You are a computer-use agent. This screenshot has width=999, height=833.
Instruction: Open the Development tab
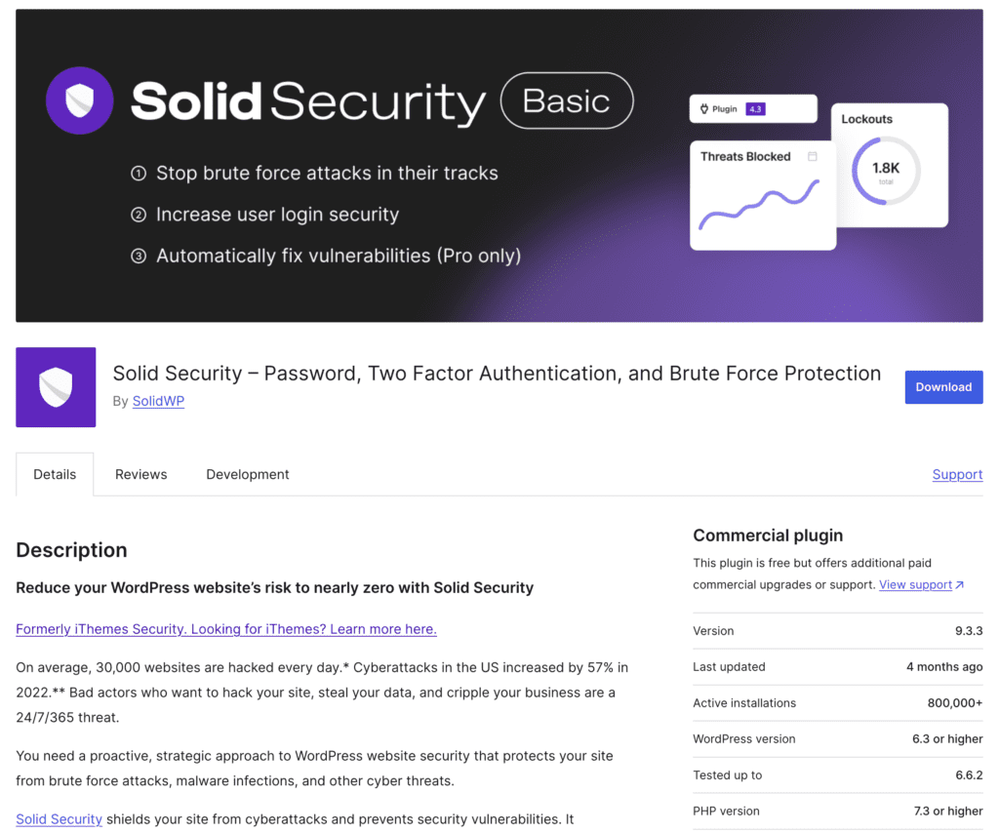(248, 475)
